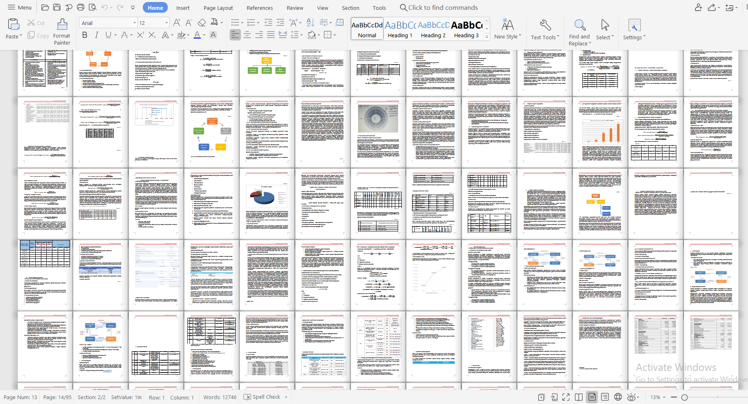Open the font size dropdown

166,23
